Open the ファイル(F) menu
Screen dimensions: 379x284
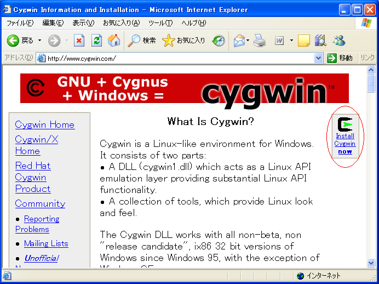click(20, 23)
